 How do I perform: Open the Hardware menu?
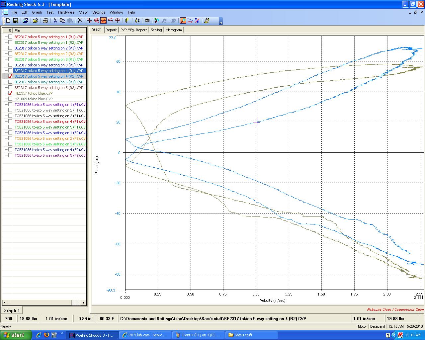66,12
